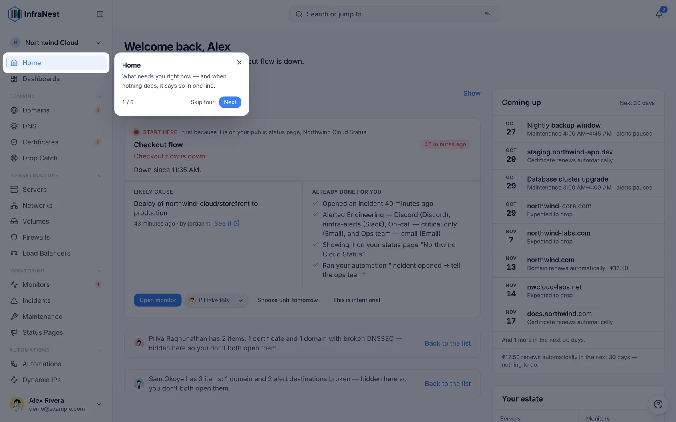
Task: Click the Monitors pulse icon
Action: [14, 284]
